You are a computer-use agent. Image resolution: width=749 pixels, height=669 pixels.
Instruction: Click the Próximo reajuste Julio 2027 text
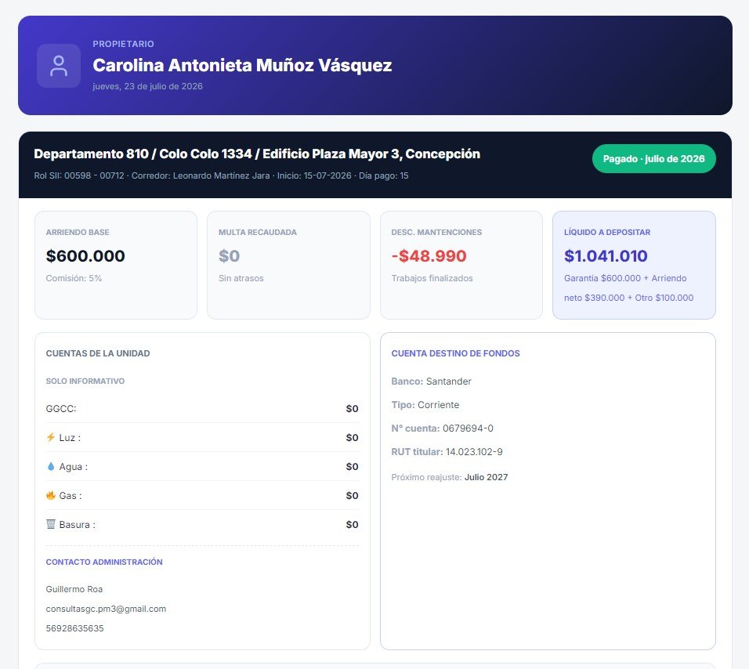click(450, 477)
